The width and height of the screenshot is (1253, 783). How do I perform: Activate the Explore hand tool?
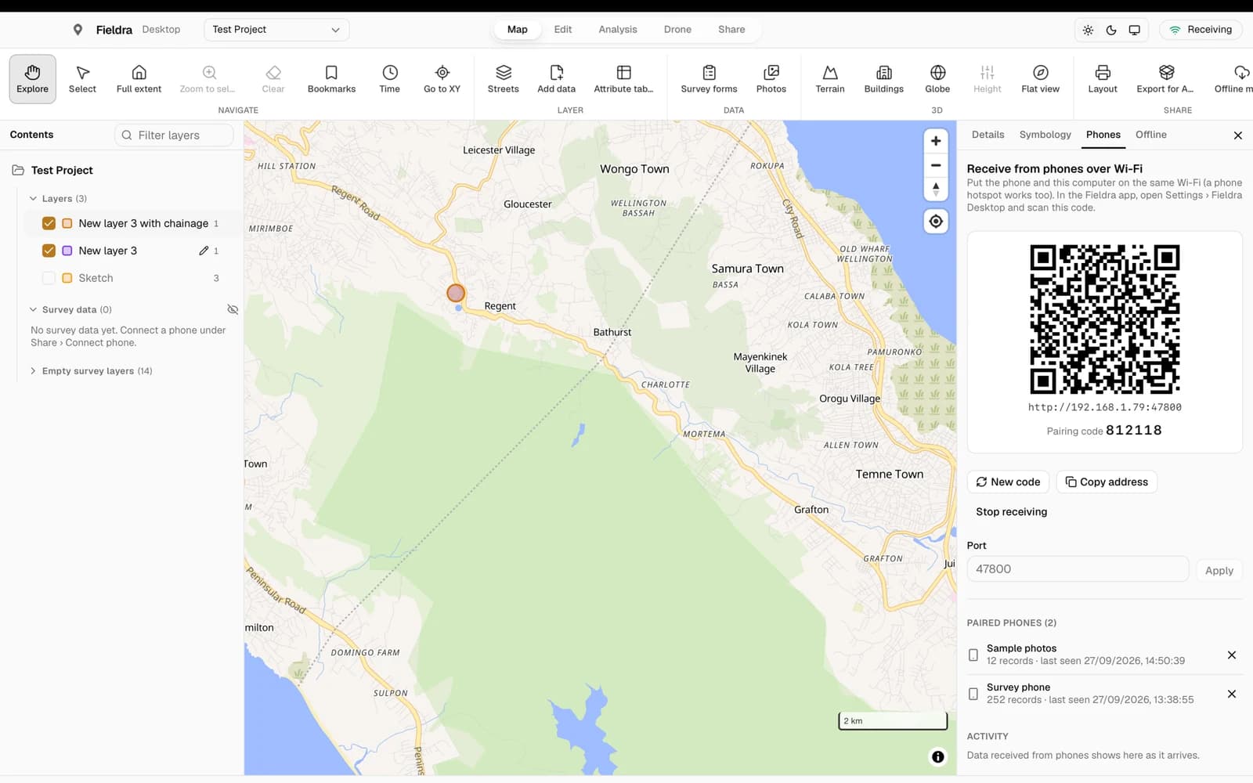tap(32, 79)
